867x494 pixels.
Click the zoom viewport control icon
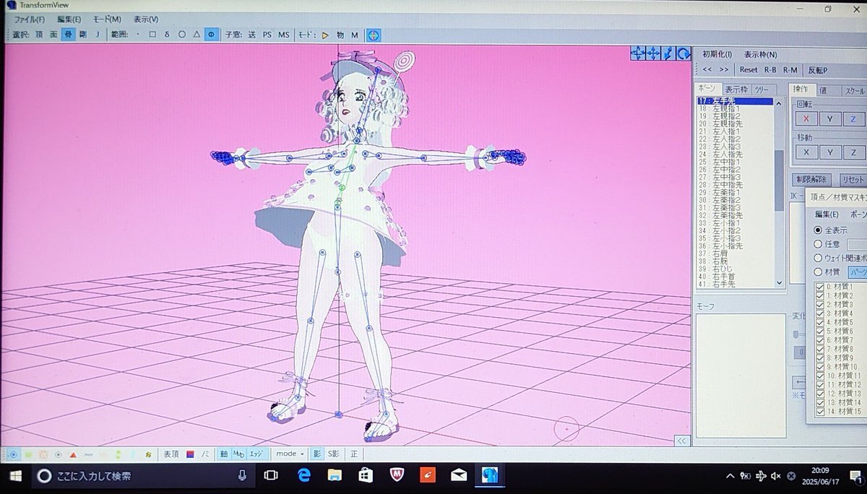pyautogui.click(x=668, y=53)
